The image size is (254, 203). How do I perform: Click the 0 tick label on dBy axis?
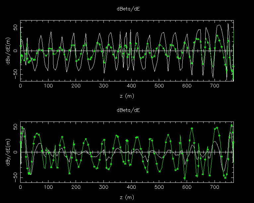(16, 152)
